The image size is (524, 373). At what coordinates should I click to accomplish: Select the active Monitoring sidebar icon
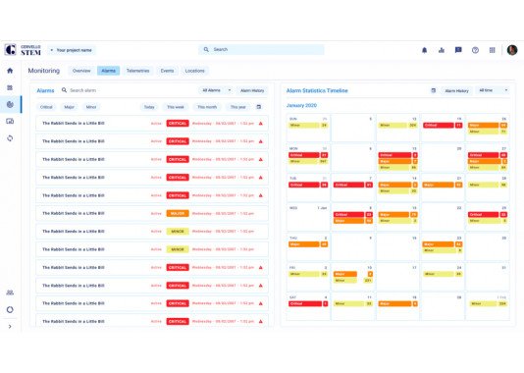coord(10,104)
